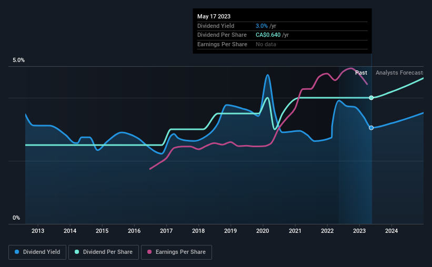Viewport: 432px width, 267px height.
Task: Click the May 17 2023 tooltip date
Action: 214,16
